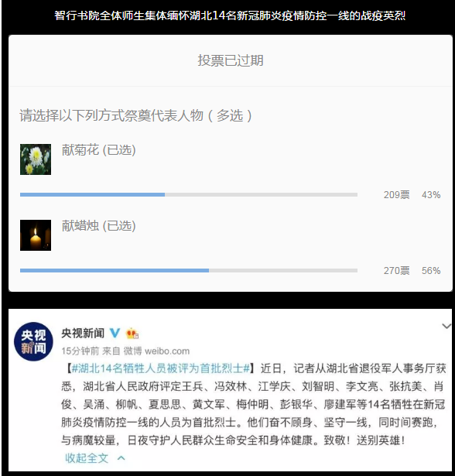The width and height of the screenshot is (455, 476).
Task: Open the post options chevron menu
Action: pos(446,327)
